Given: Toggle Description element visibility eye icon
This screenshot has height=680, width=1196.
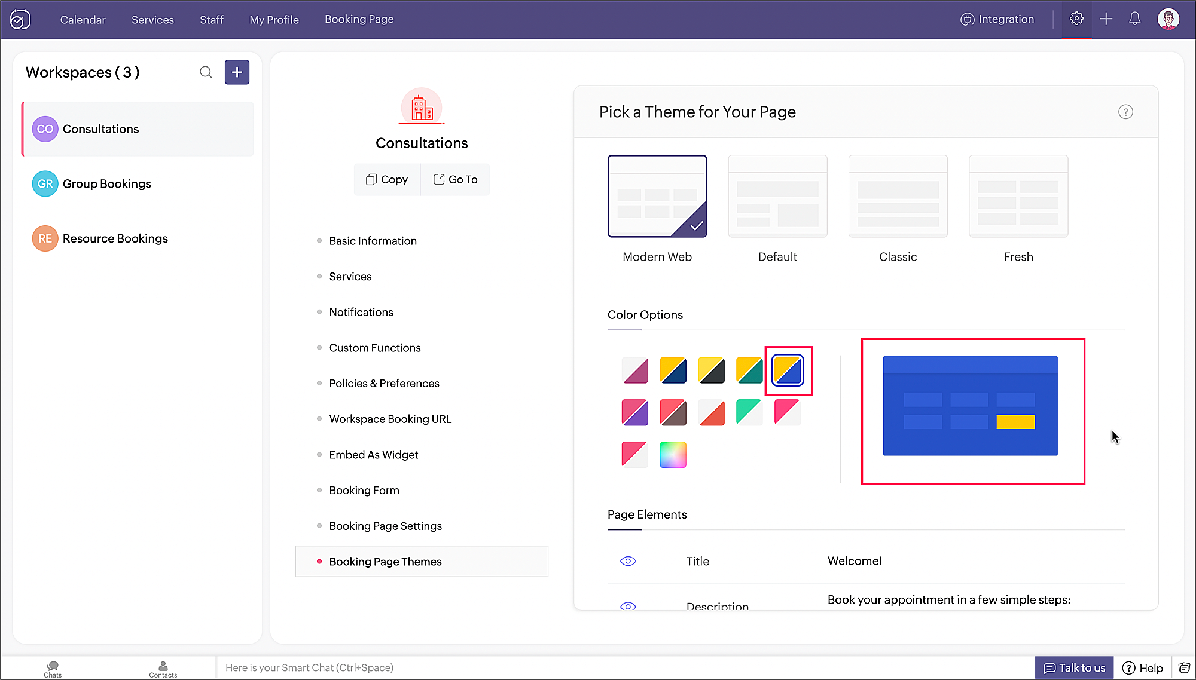Looking at the screenshot, I should point(628,605).
